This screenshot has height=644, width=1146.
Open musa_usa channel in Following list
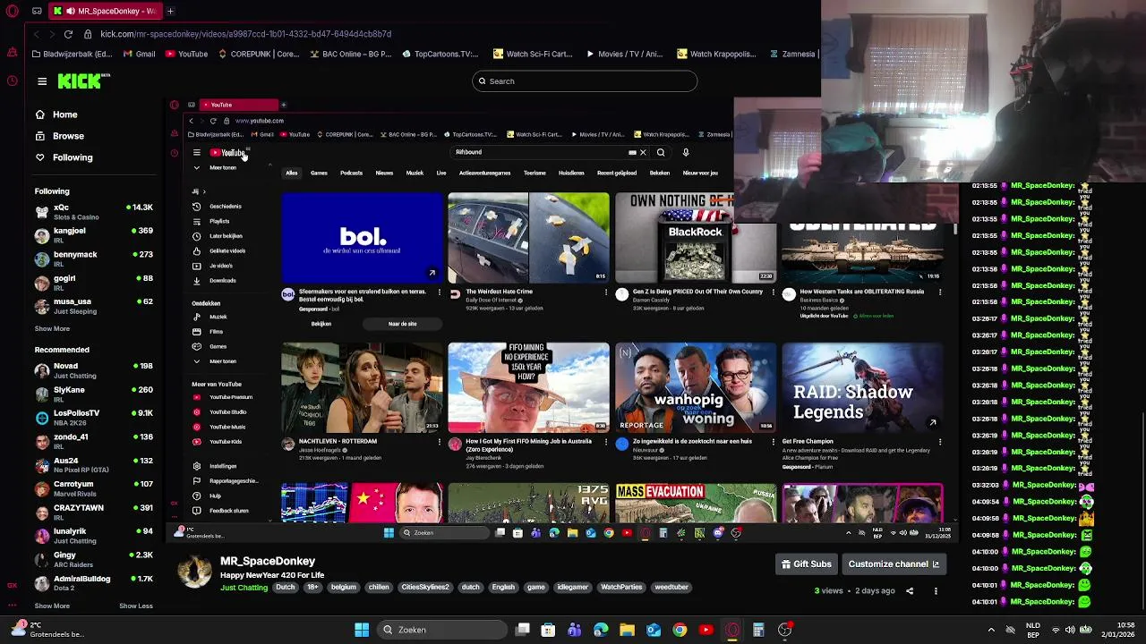tap(93, 306)
